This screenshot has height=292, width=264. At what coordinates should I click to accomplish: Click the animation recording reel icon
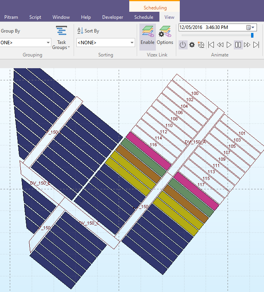point(201,45)
